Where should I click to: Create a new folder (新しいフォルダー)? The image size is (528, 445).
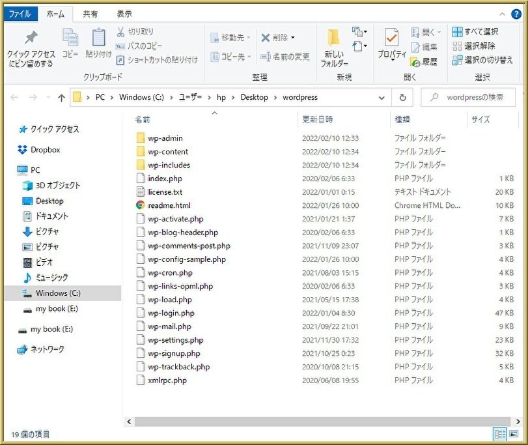pos(334,48)
